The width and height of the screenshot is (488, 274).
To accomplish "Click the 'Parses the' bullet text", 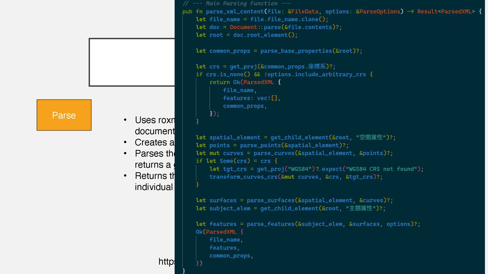I will [155, 154].
